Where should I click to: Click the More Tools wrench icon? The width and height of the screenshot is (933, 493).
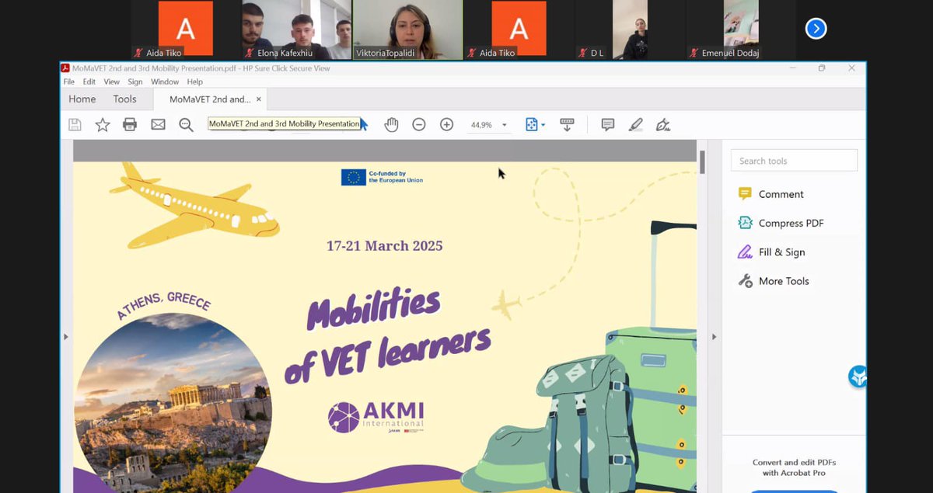[745, 281]
